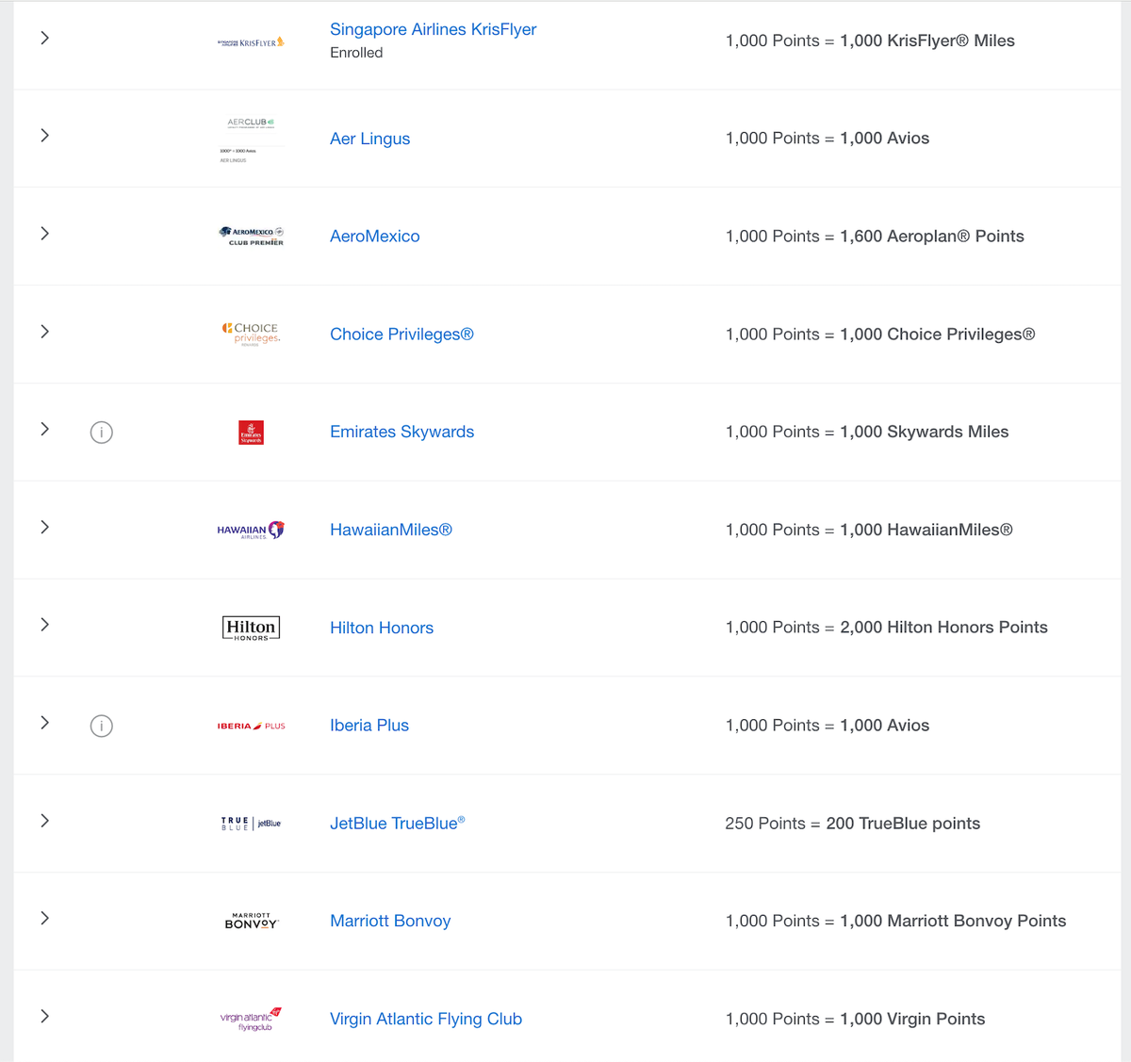Click the JetBlue TrueBlue logo
The width and height of the screenshot is (1131, 1062).
251,823
